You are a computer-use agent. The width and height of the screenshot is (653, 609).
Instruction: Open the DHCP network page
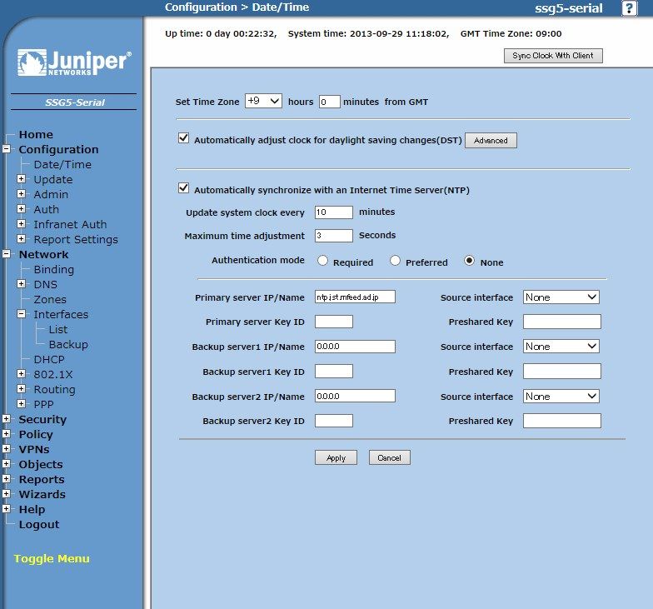[x=49, y=360]
